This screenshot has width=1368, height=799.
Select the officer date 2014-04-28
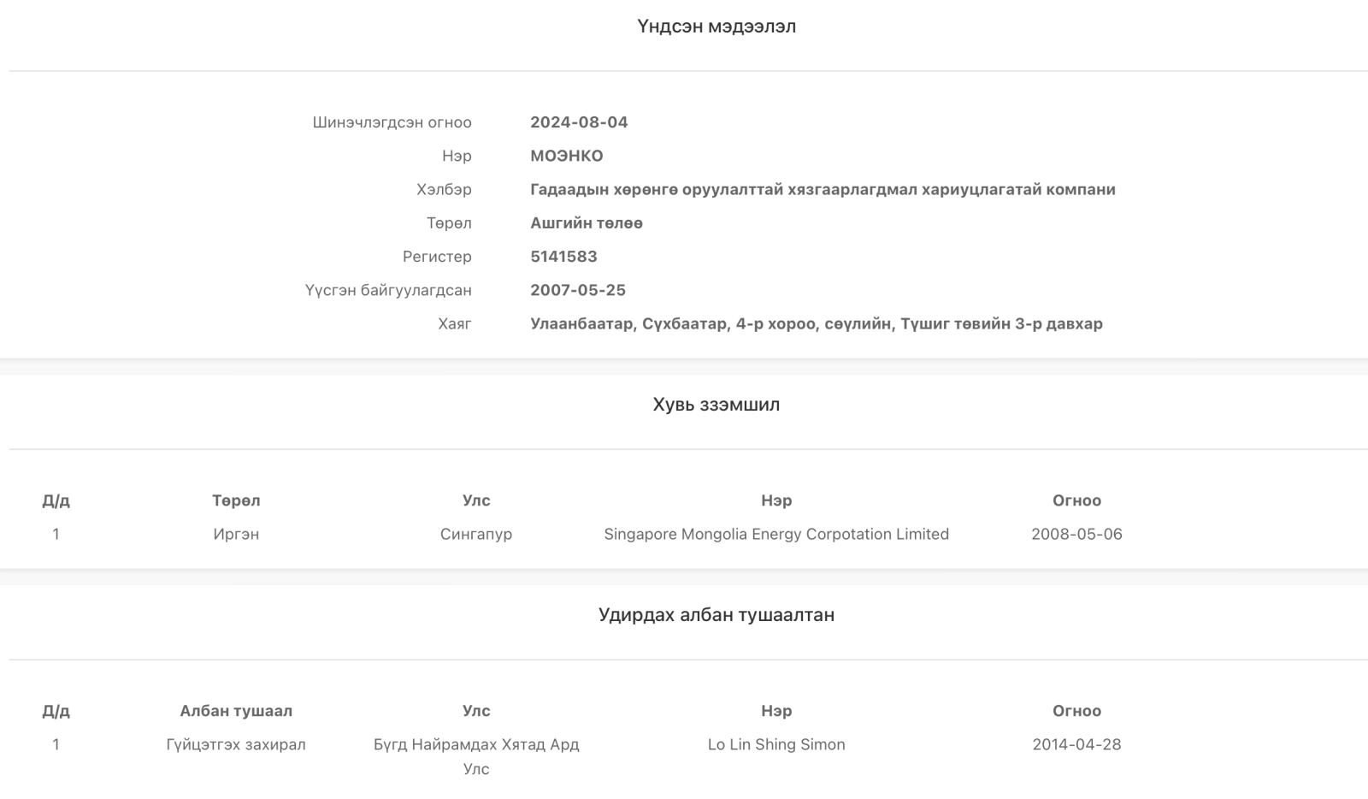coord(1076,744)
